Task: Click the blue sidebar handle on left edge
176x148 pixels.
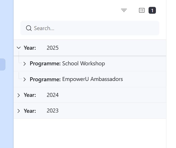Action: tap(2, 64)
